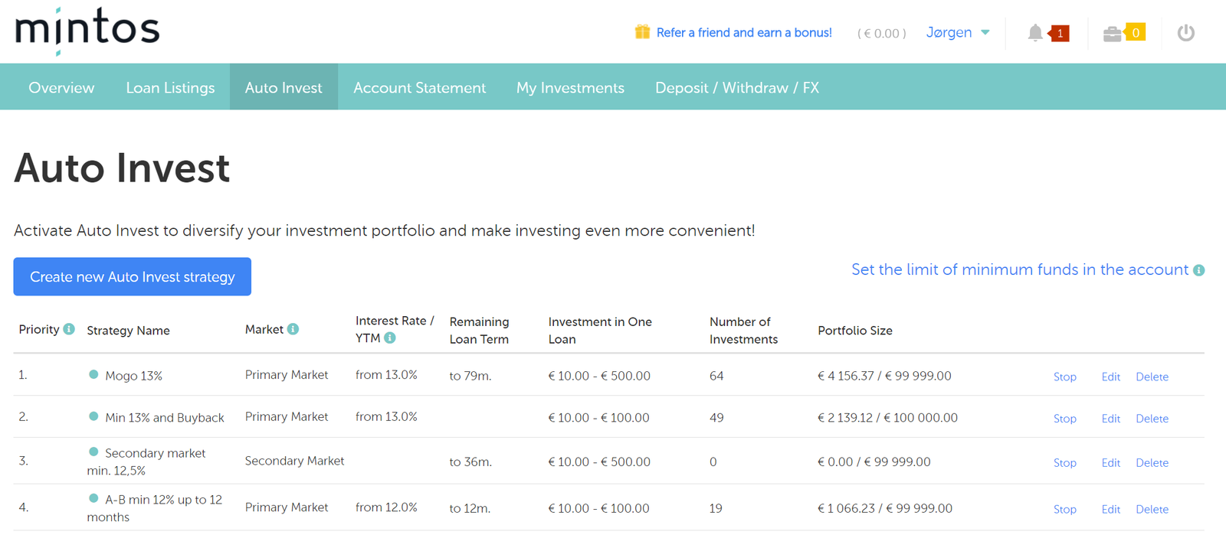Image resolution: width=1226 pixels, height=548 pixels.
Task: Click the notification bell icon
Action: [x=1035, y=33]
